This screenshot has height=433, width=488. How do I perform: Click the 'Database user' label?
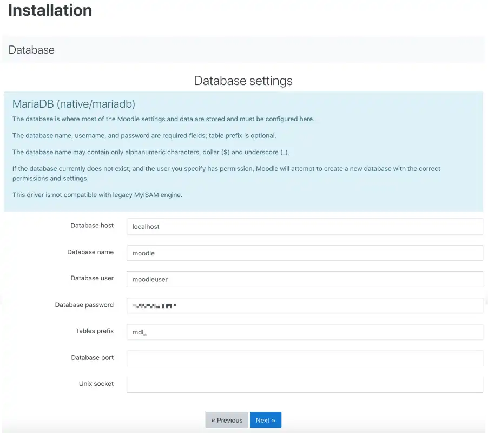[92, 278]
